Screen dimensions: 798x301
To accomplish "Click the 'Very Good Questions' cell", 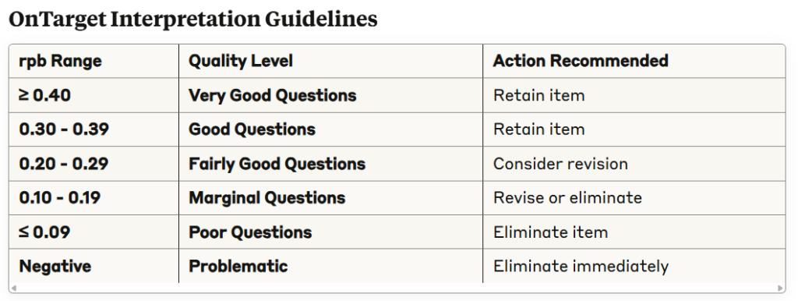I will click(x=330, y=95).
